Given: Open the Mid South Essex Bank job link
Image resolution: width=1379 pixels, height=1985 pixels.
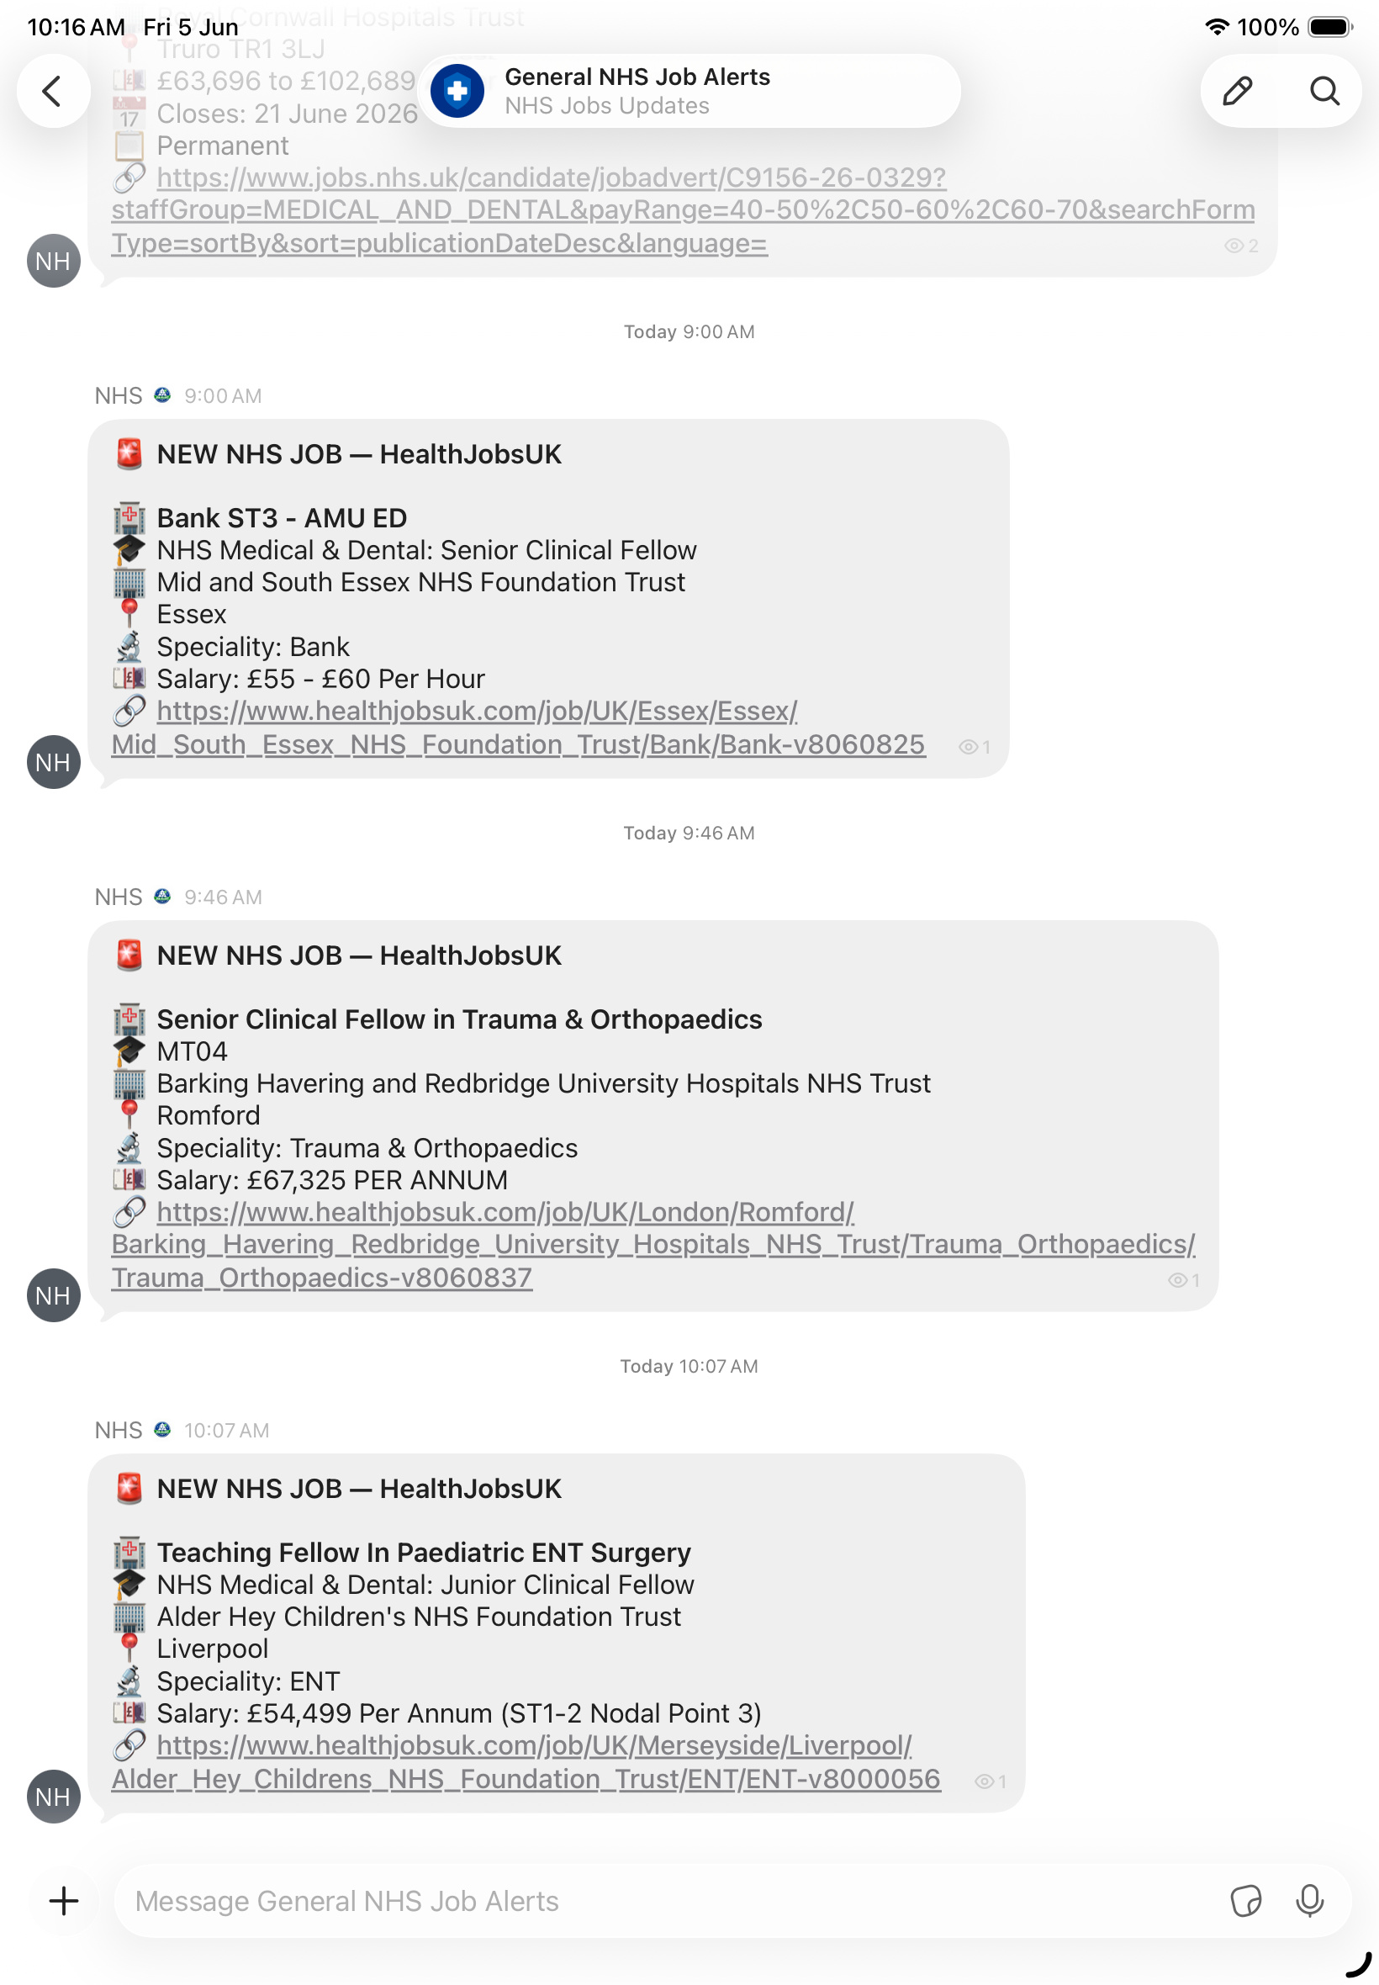Looking at the screenshot, I should 519,728.
